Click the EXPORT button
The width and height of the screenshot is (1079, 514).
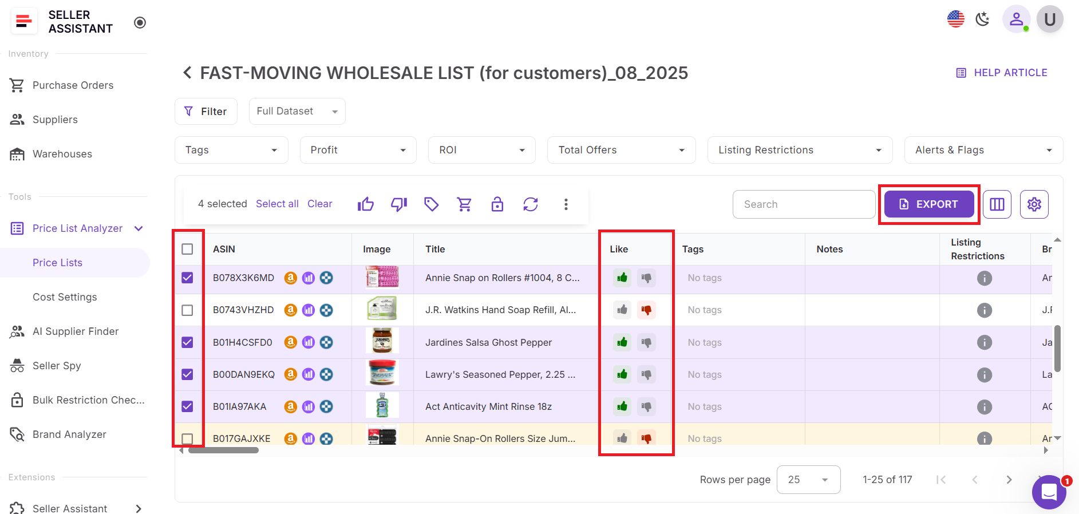[928, 204]
